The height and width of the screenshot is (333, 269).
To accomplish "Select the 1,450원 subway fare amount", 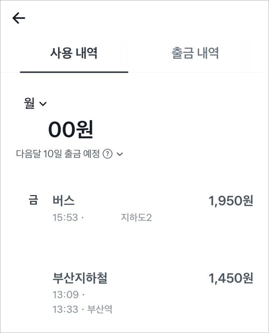I will pyautogui.click(x=231, y=278).
